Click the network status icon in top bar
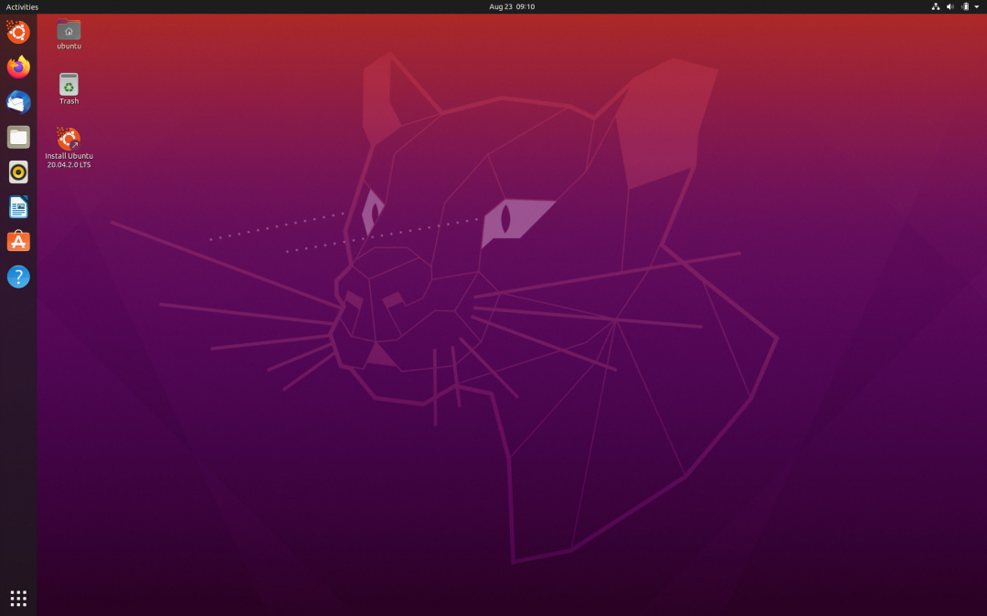 tap(936, 6)
